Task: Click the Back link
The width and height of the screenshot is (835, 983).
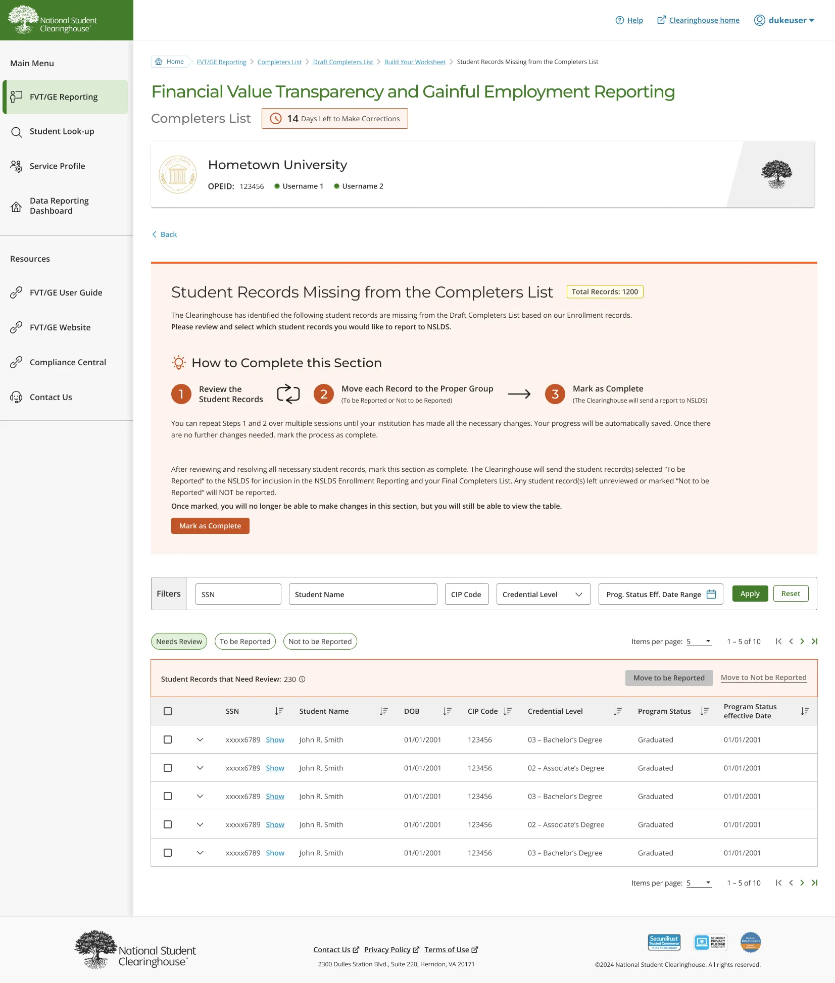Action: coord(165,234)
